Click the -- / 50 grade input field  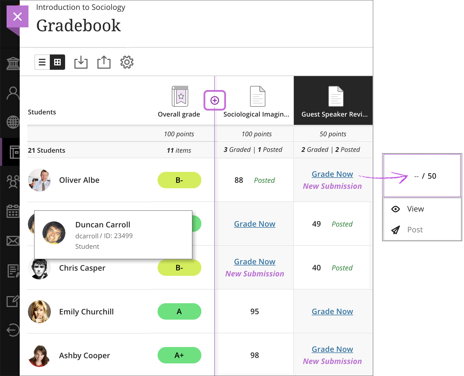click(422, 176)
